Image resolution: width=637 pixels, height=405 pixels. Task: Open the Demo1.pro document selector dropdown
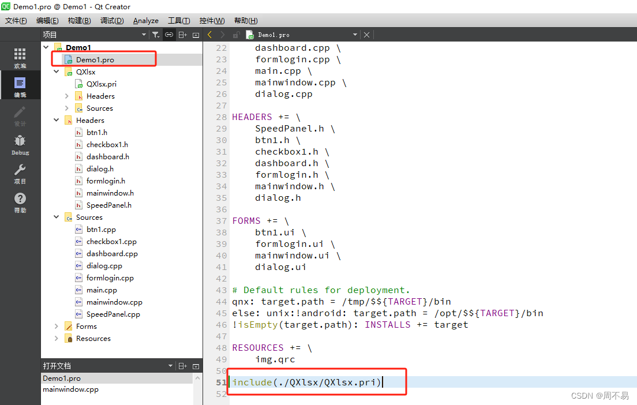(x=355, y=35)
